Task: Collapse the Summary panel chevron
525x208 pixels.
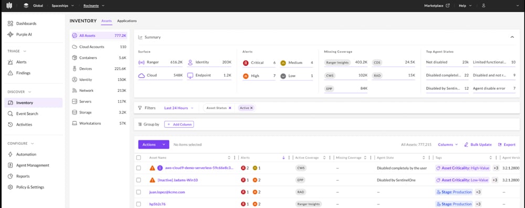Action: tap(512, 37)
